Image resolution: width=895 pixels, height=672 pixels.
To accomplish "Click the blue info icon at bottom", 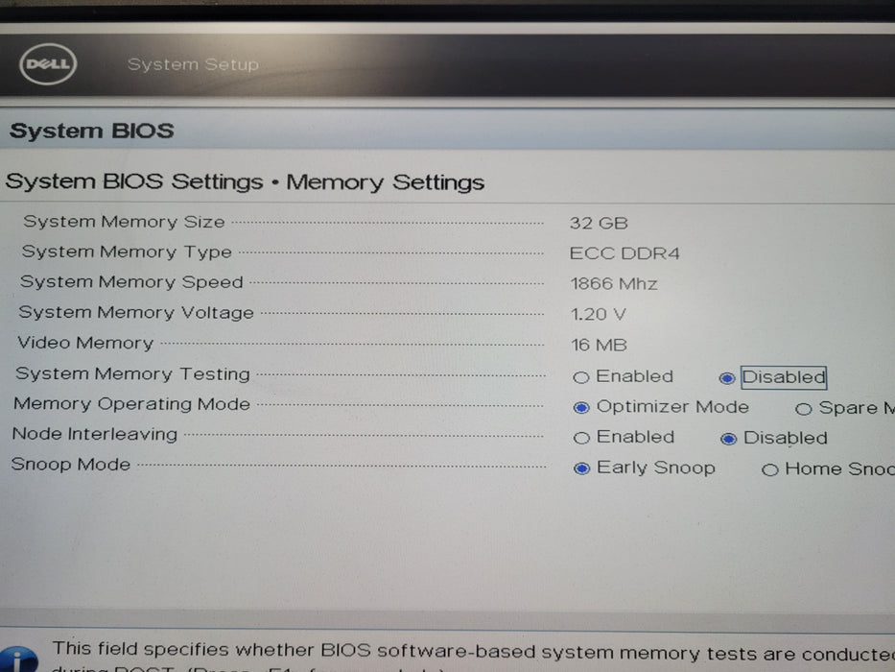I will tap(19, 660).
